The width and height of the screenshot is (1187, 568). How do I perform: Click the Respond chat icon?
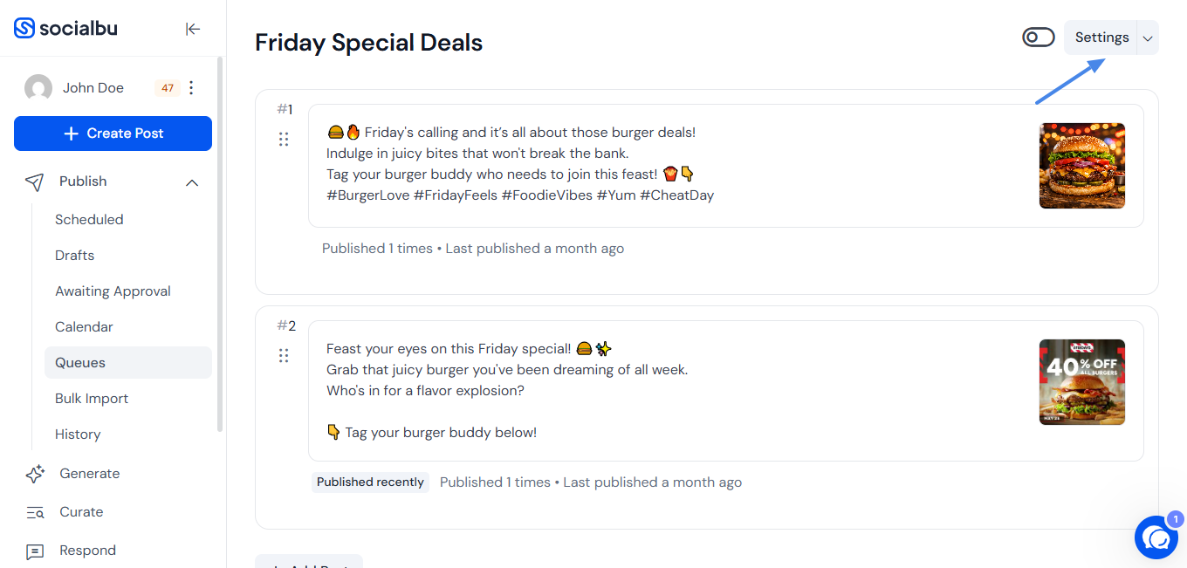[x=35, y=551]
